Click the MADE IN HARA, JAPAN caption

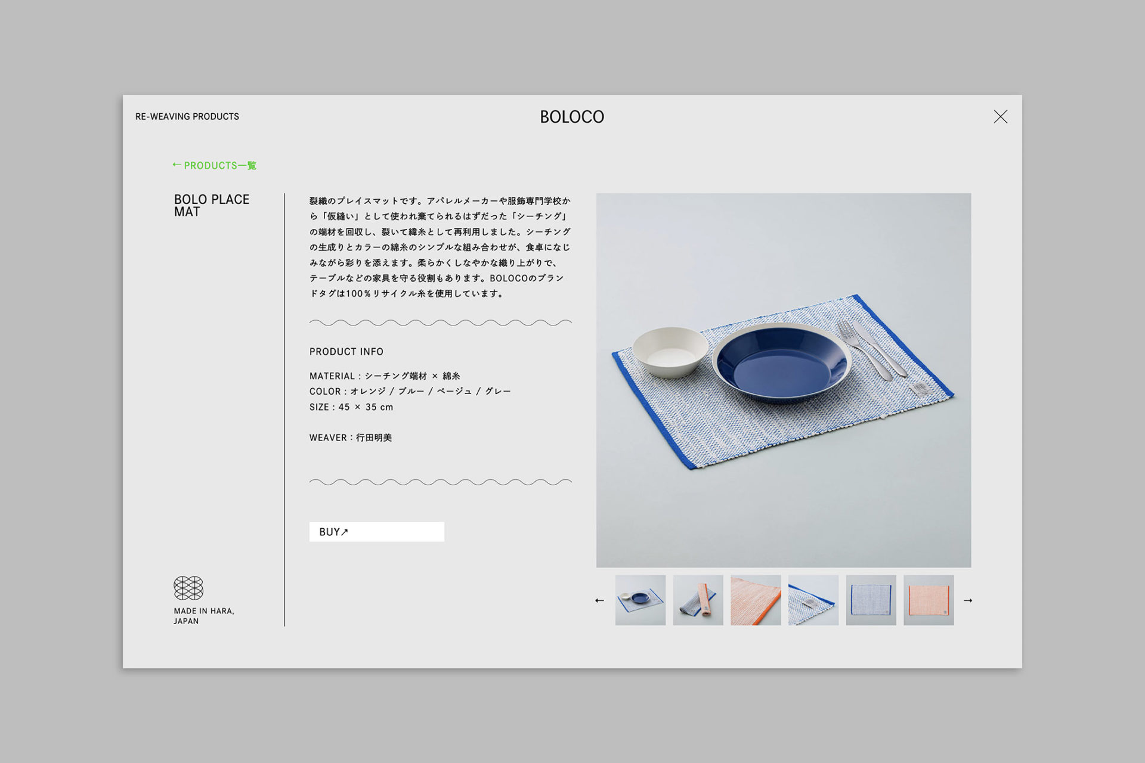(204, 616)
